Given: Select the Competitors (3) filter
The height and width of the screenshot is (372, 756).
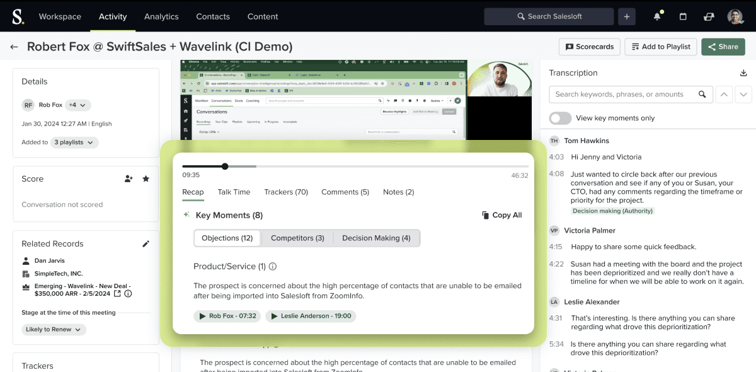Looking at the screenshot, I should pyautogui.click(x=297, y=238).
